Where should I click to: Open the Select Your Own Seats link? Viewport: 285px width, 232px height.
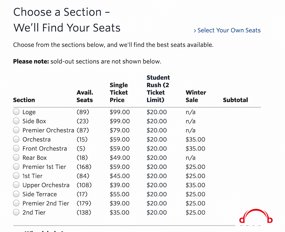227,30
